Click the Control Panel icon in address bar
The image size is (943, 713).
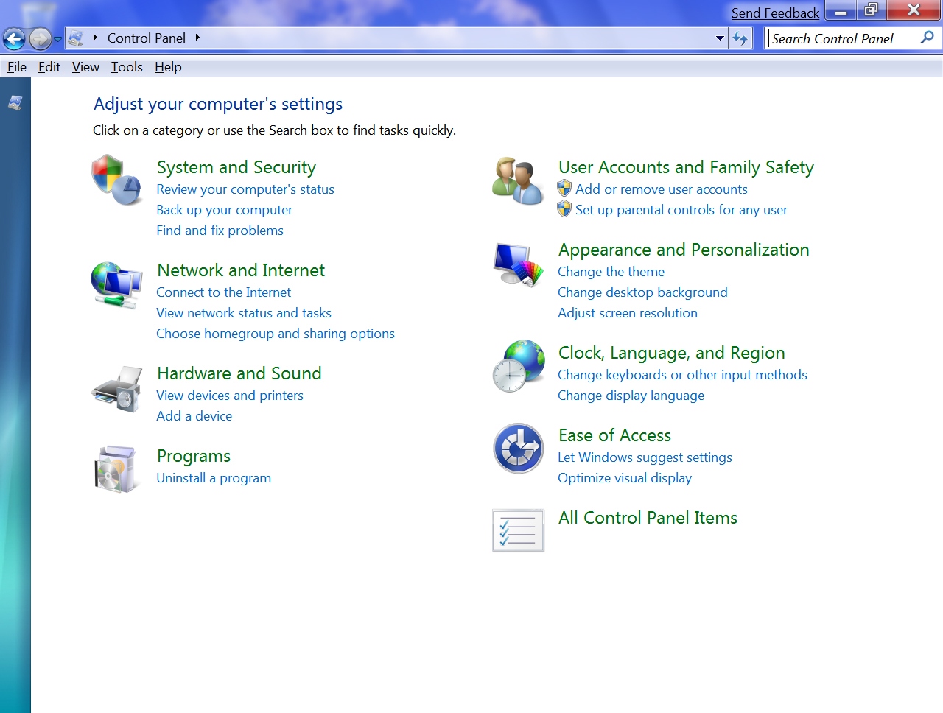click(76, 38)
